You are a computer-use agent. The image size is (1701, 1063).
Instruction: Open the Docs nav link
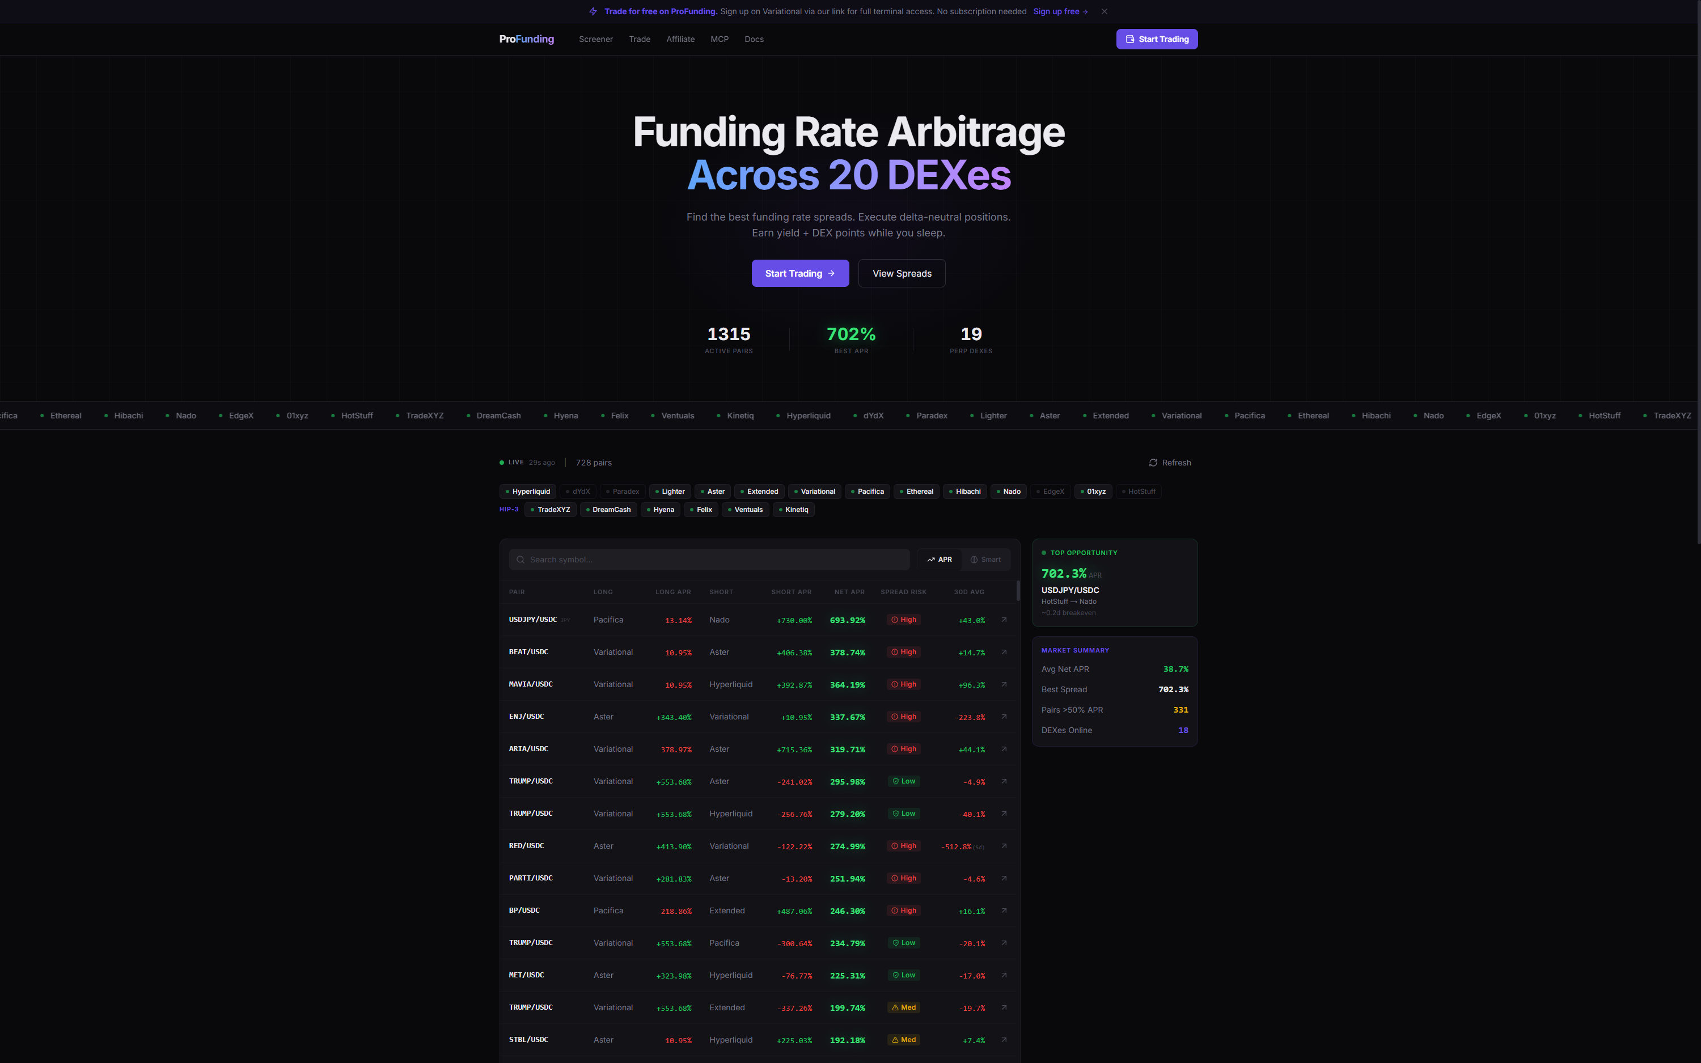point(754,39)
